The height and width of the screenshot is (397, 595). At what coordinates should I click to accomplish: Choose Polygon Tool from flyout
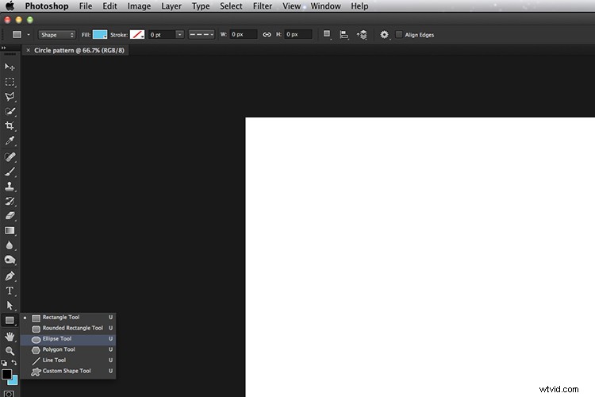click(x=68, y=349)
